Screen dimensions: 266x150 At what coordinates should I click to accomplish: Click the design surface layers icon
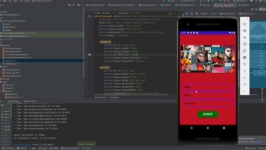pos(187,14)
